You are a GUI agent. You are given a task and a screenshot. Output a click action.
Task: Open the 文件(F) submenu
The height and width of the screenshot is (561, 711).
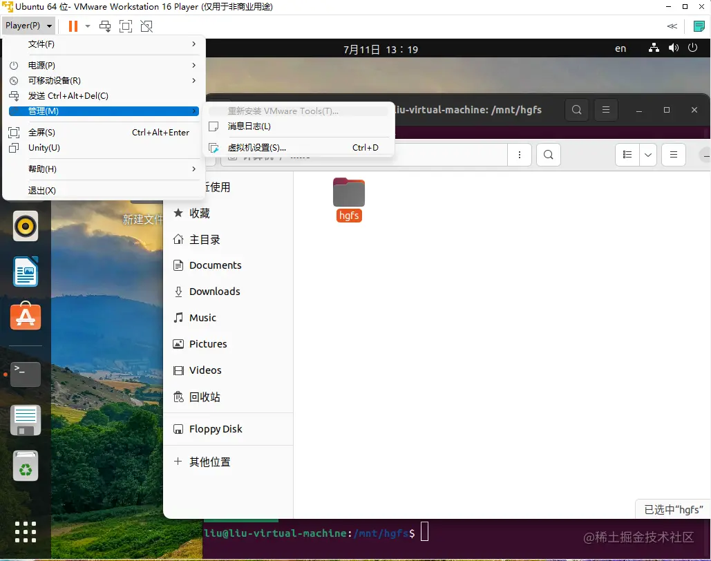coord(104,44)
